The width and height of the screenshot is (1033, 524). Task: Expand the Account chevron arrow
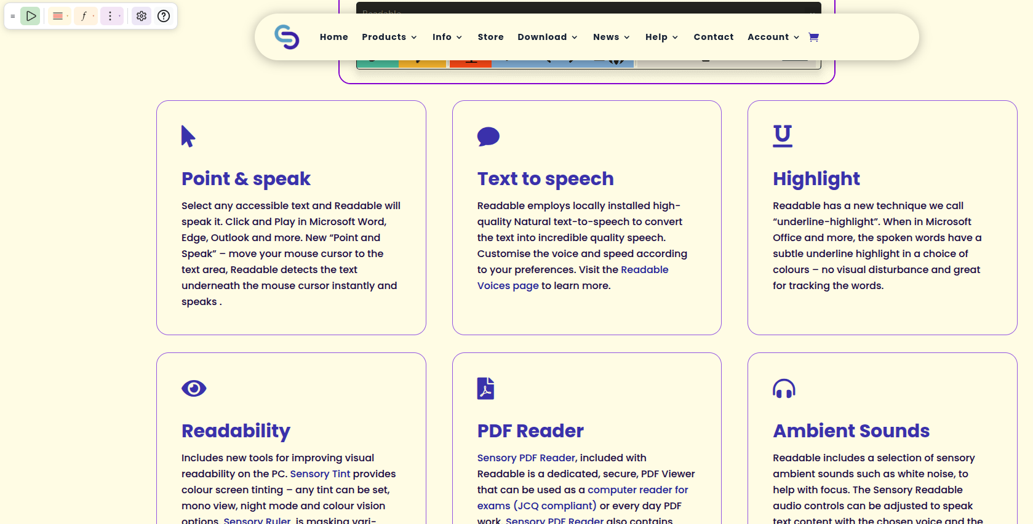(796, 38)
